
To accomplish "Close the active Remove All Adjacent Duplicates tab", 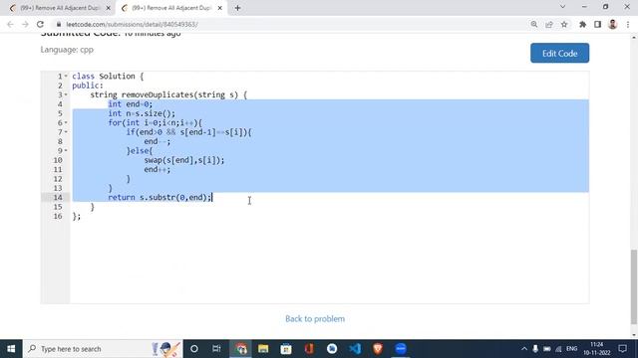I will 219,8.
